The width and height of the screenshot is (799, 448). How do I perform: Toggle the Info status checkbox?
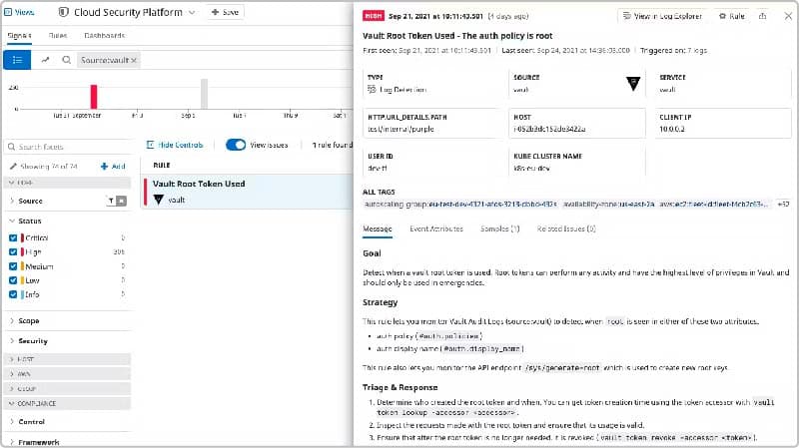(13, 294)
